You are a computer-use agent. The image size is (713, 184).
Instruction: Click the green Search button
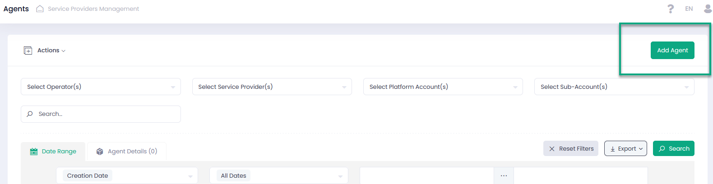point(673,149)
